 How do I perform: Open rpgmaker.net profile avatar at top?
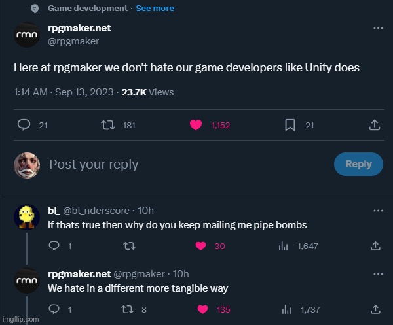[27, 35]
